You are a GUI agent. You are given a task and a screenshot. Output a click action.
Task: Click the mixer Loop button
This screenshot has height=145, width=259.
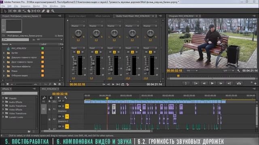[123, 84]
